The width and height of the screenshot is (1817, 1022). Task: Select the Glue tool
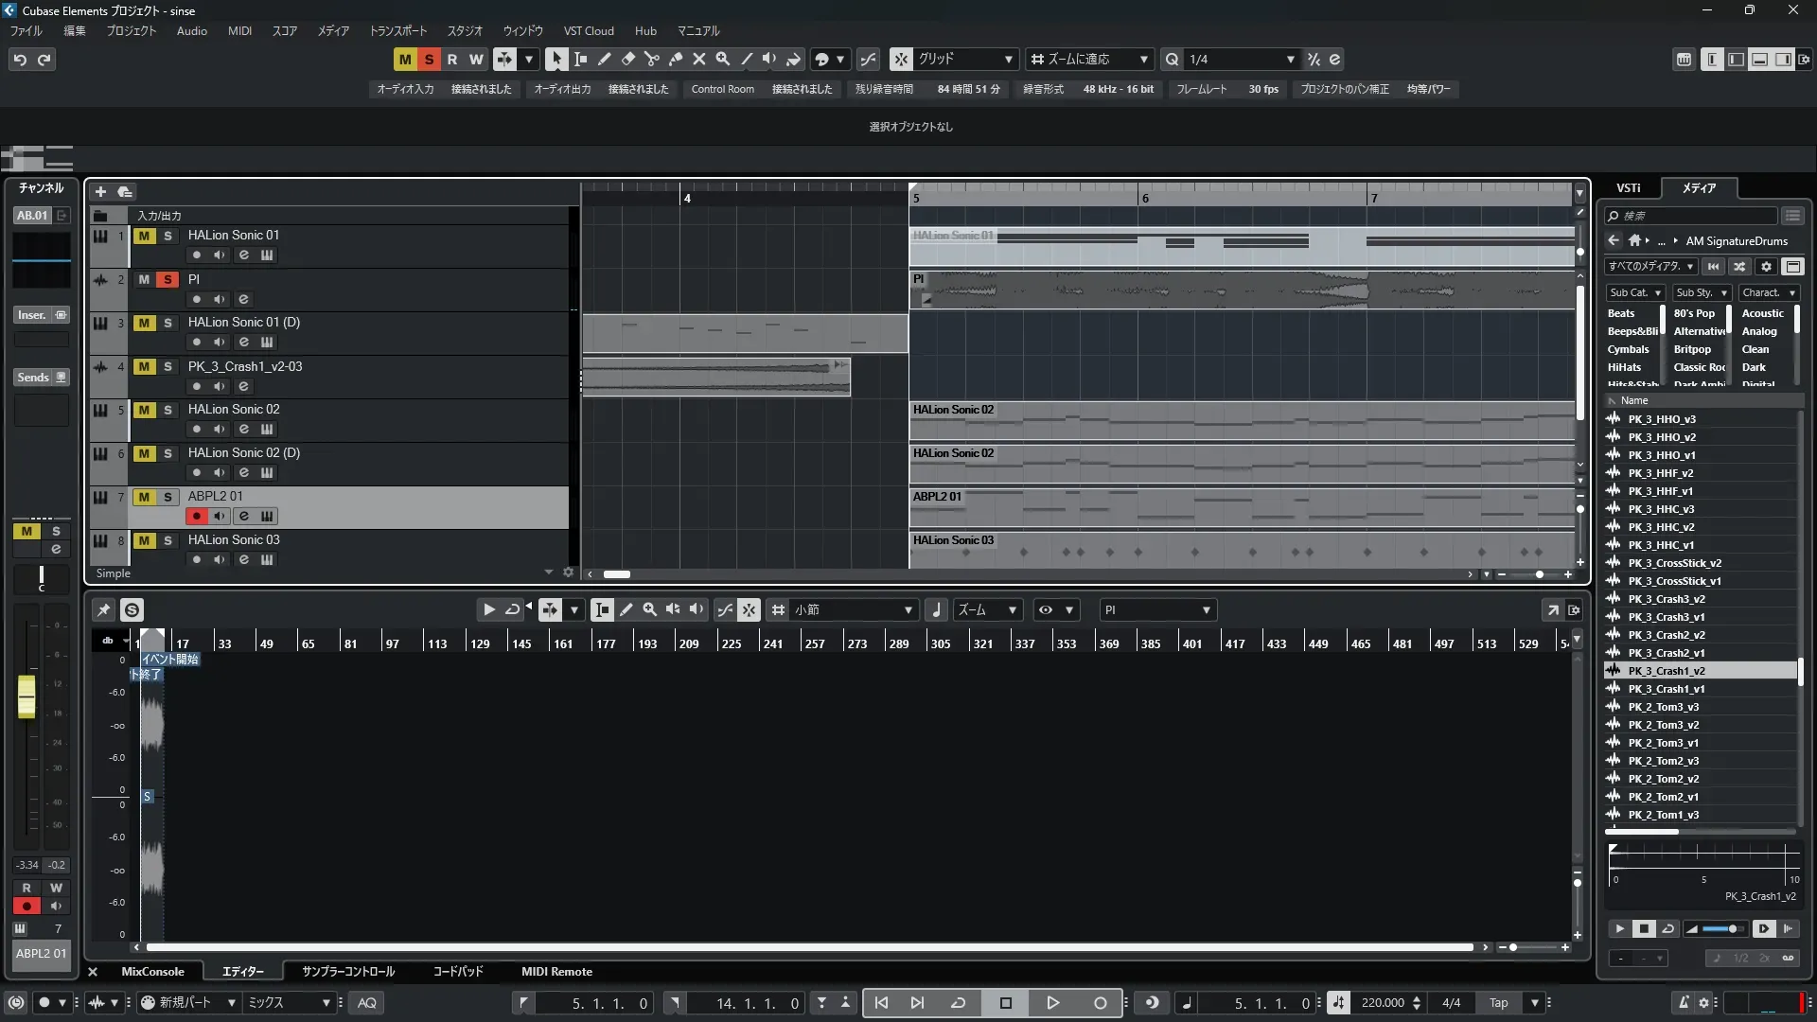click(675, 59)
